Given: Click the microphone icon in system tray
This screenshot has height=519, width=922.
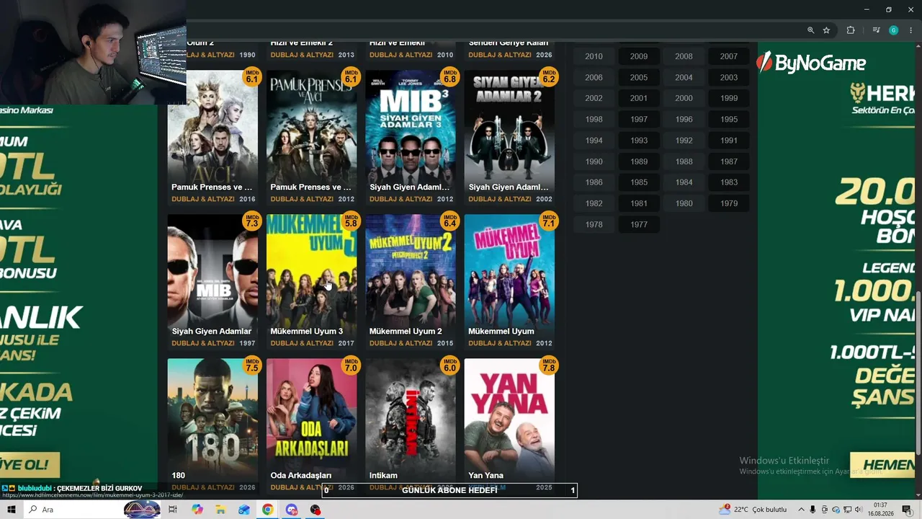Looking at the screenshot, I should point(813,510).
